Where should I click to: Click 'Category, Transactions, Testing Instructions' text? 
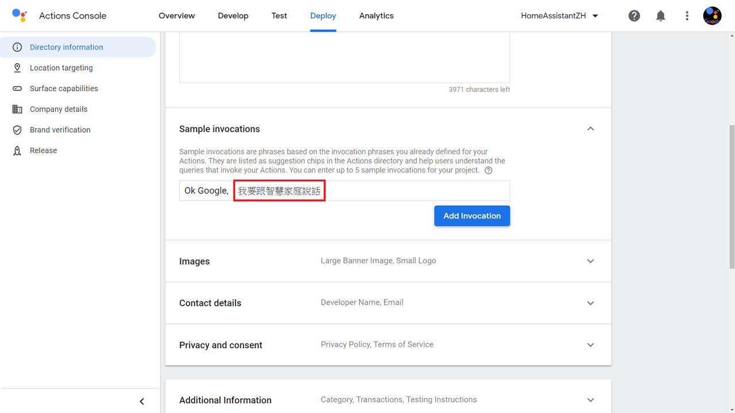pos(399,399)
